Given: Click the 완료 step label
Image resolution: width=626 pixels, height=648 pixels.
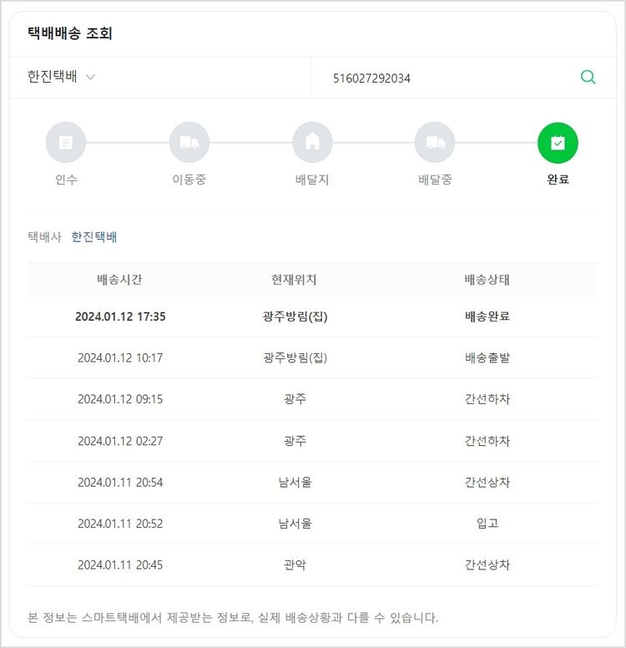Looking at the screenshot, I should coord(558,180).
